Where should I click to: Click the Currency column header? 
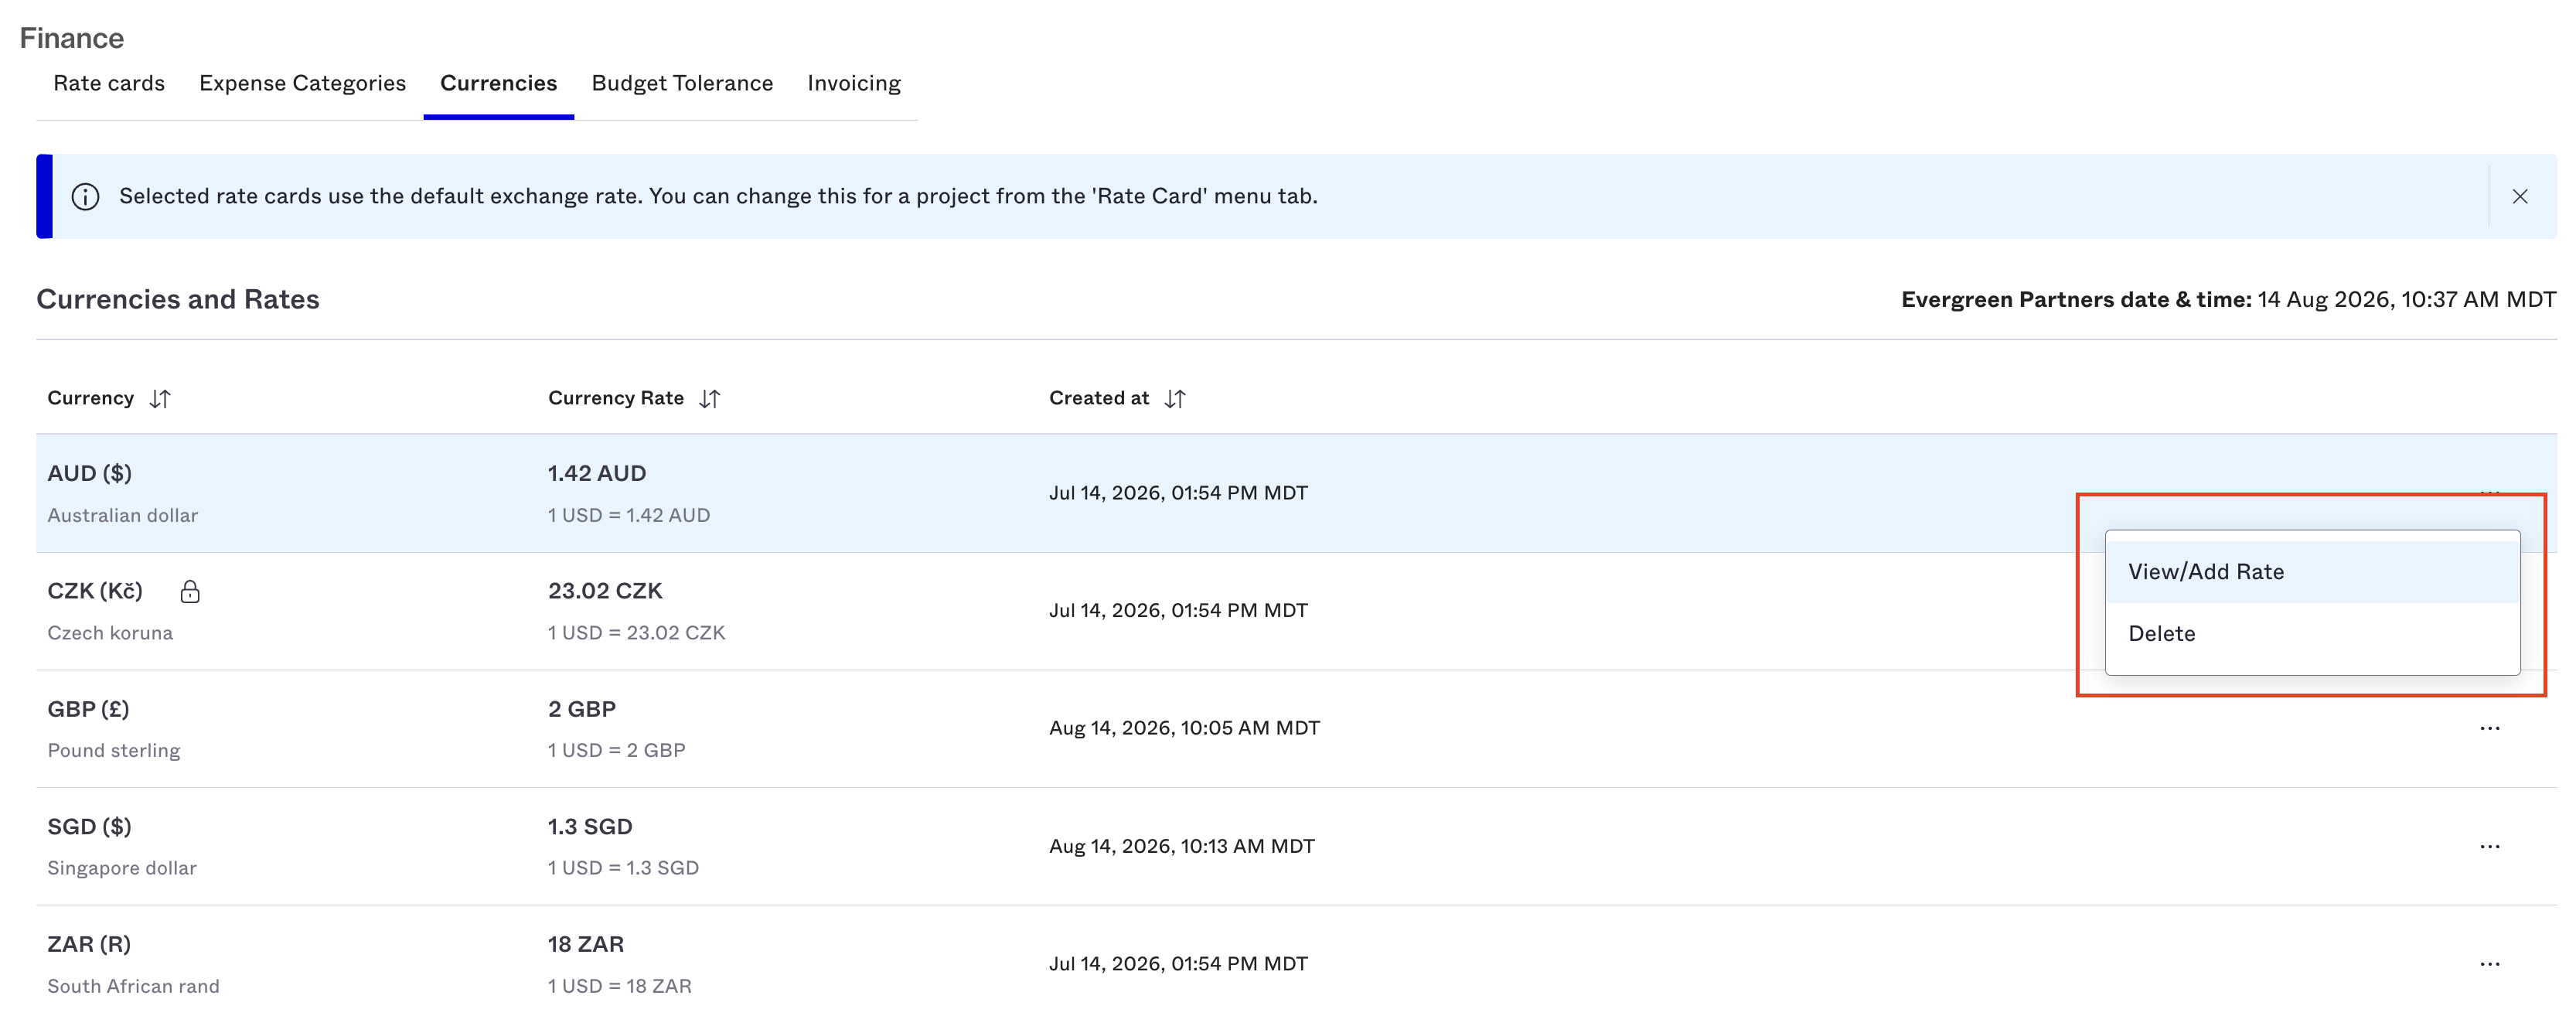(91, 398)
